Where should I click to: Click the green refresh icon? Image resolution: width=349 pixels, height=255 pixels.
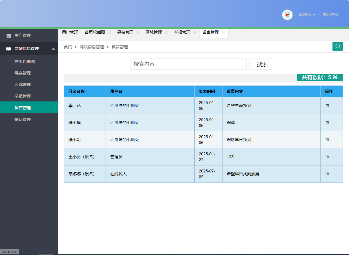[x=337, y=46]
